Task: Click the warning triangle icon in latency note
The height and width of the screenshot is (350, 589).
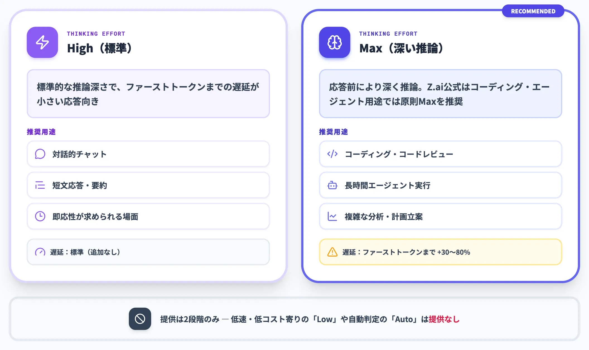Action: point(332,252)
